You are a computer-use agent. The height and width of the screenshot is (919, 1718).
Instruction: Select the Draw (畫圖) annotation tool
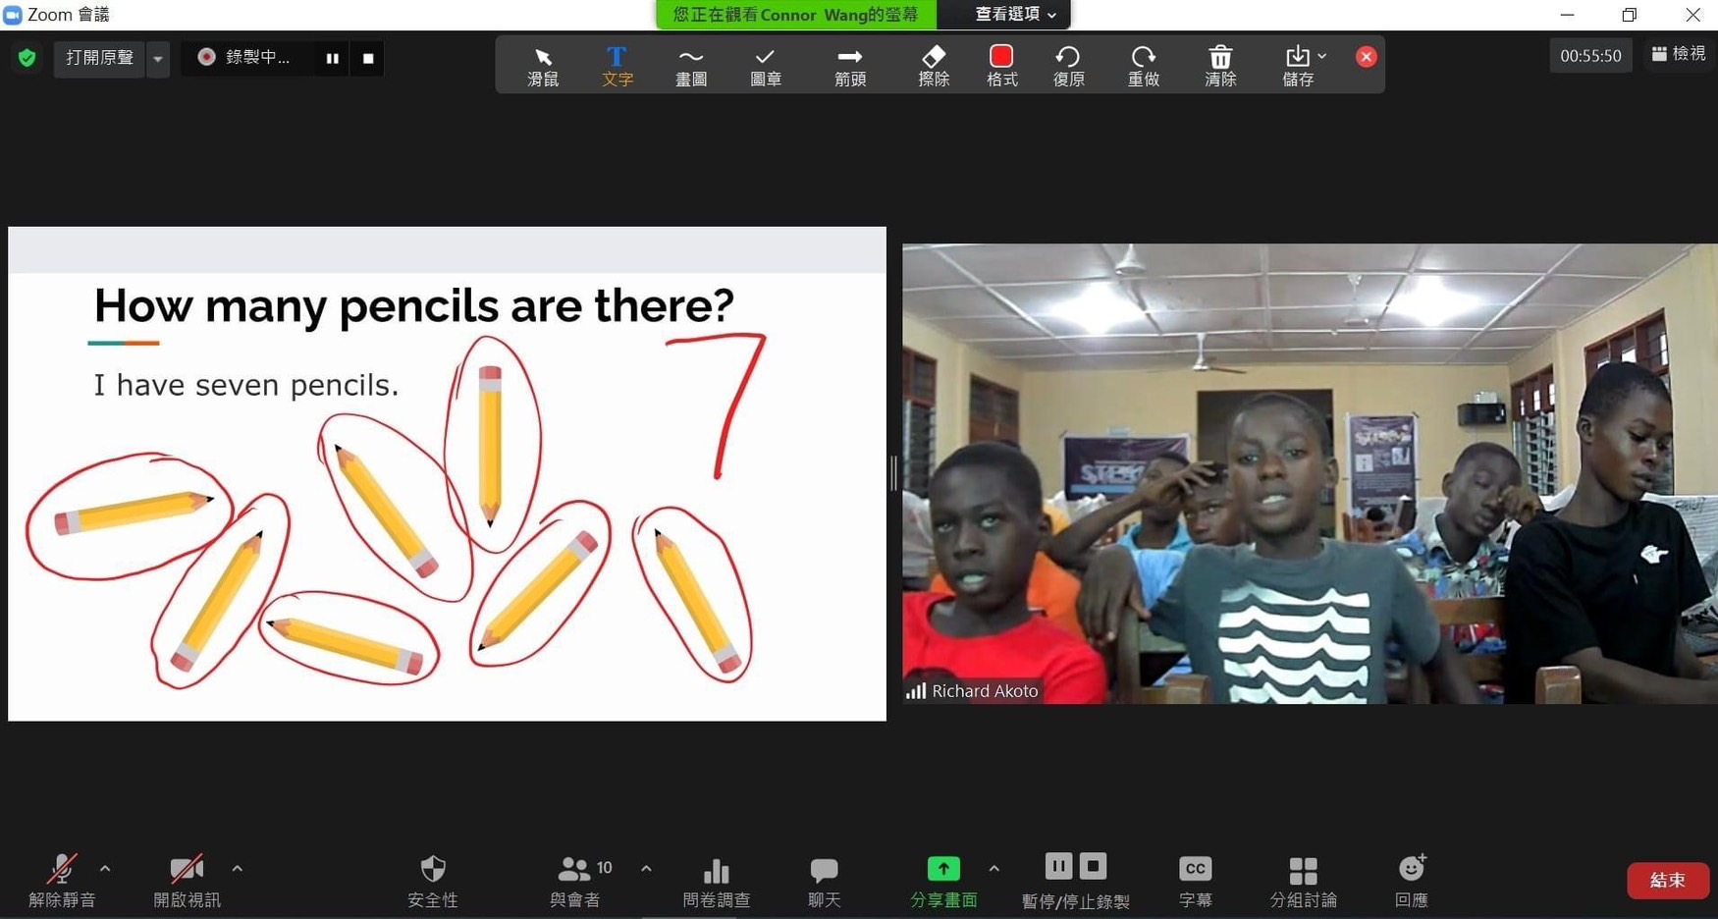coord(691,66)
